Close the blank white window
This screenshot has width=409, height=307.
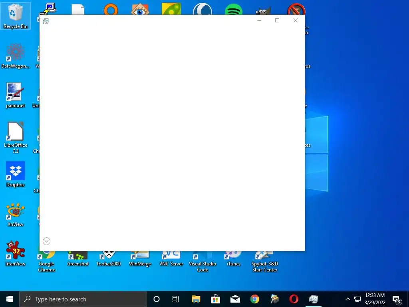click(295, 20)
